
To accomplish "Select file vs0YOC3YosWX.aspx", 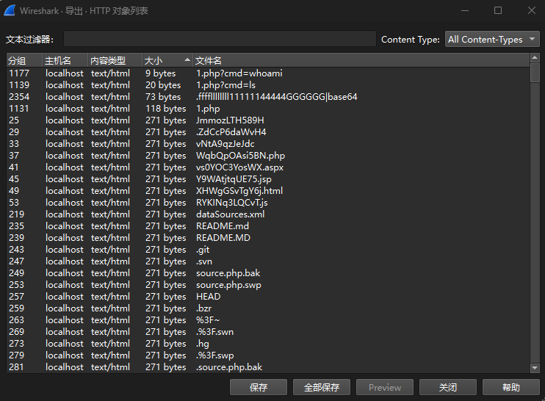I will (268, 167).
